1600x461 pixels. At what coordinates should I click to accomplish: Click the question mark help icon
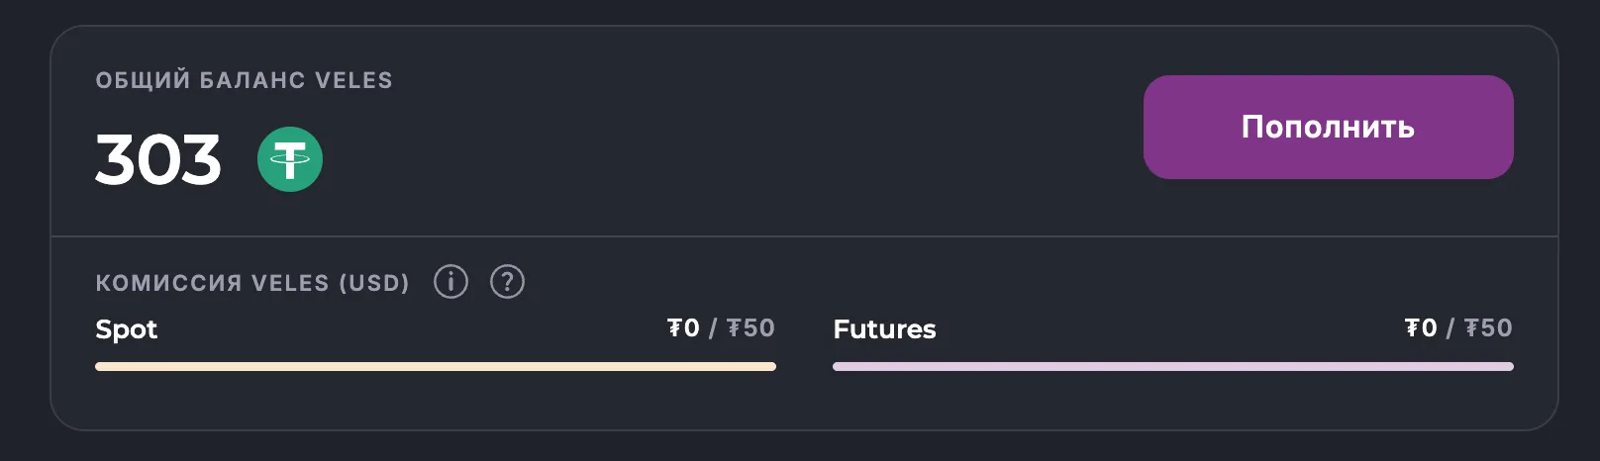coord(507,282)
